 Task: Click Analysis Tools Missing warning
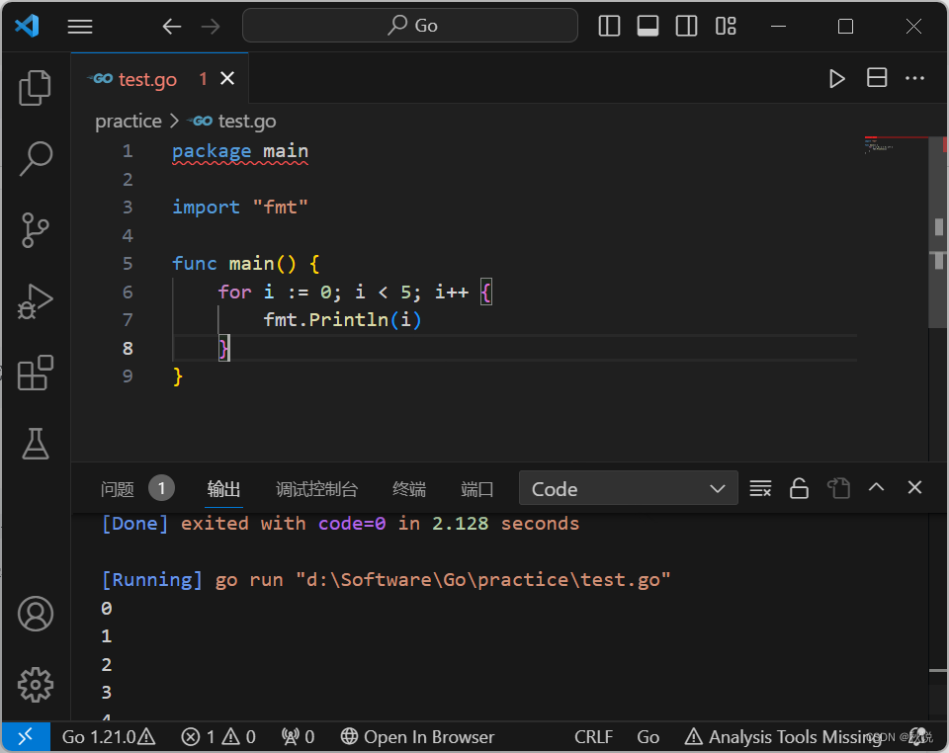coord(782,737)
